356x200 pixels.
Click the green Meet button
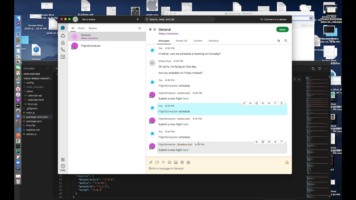(282, 29)
